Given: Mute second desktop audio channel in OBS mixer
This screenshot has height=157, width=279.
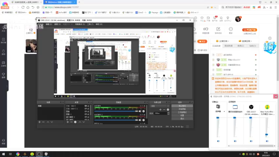Looking at the screenshot, I should tap(140, 120).
